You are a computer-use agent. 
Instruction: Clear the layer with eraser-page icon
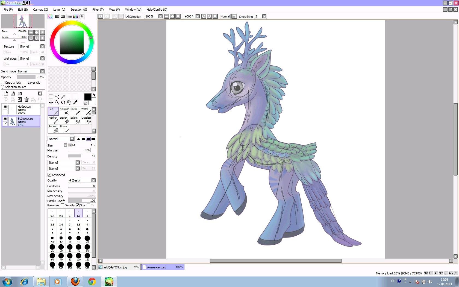coord(20,100)
